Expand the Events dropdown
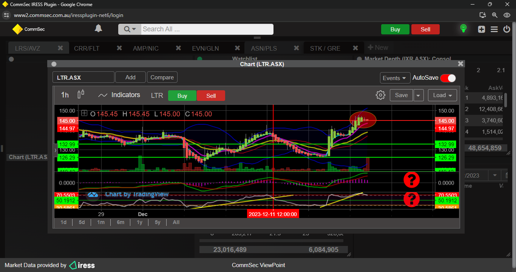The height and width of the screenshot is (272, 516). [x=395, y=78]
